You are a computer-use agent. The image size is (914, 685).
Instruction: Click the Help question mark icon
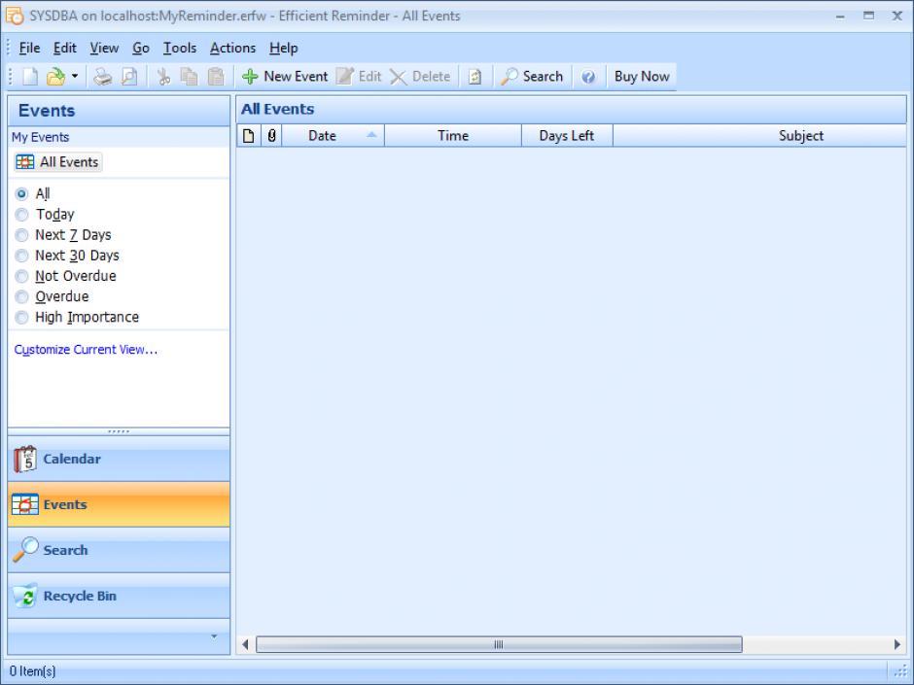(588, 77)
